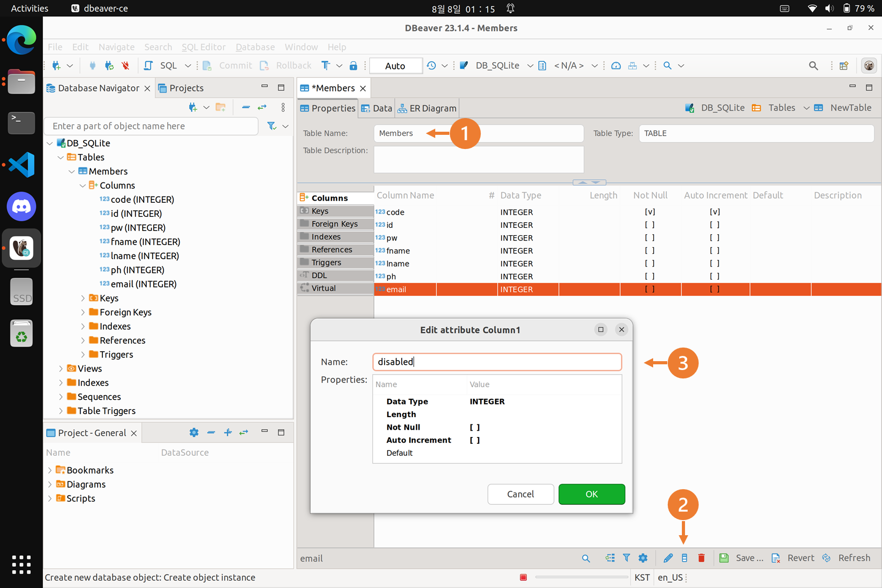
Task: Click the Save button
Action: pos(741,558)
